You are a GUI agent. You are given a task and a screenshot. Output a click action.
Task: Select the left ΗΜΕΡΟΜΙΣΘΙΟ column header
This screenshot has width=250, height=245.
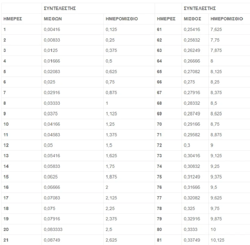click(122, 19)
